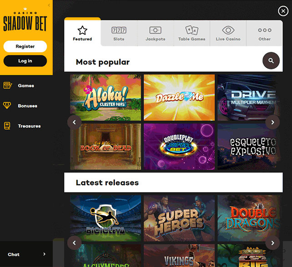Click the Treasures book icon
Image resolution: width=292 pixels, height=267 pixels.
[x=7, y=126]
